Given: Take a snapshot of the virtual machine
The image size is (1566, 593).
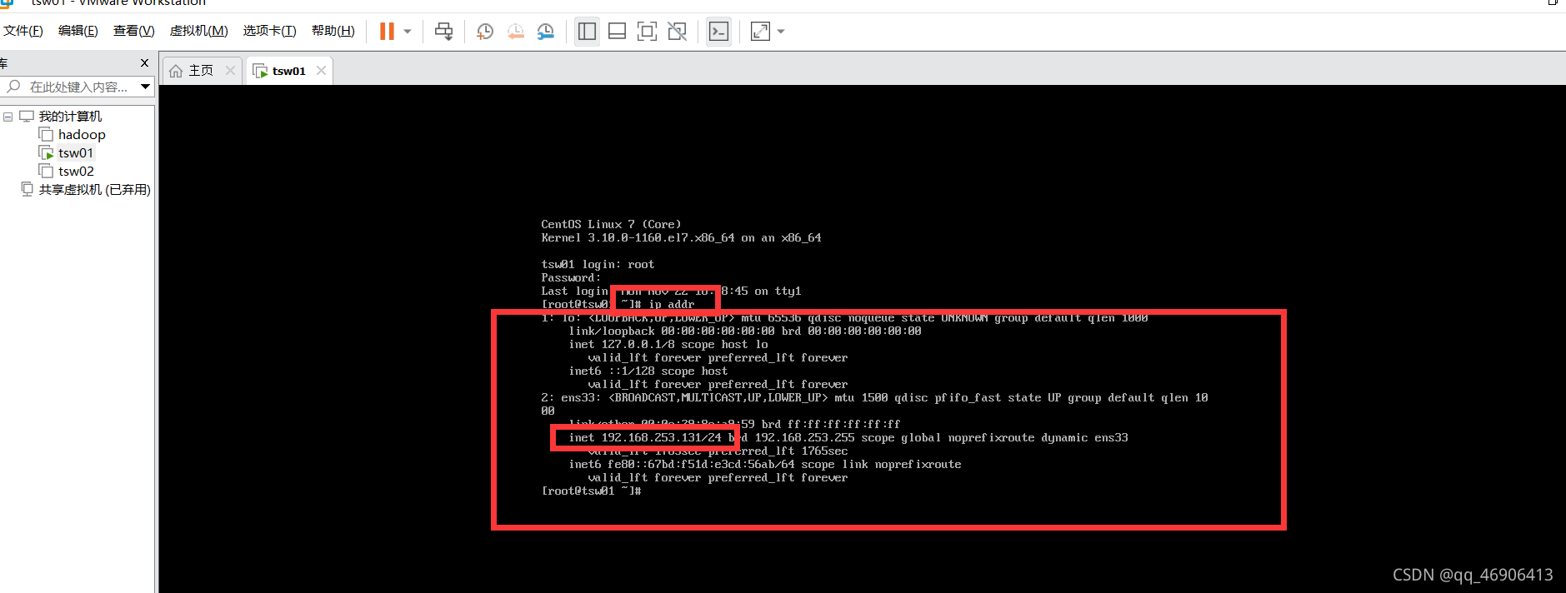Looking at the screenshot, I should (485, 32).
